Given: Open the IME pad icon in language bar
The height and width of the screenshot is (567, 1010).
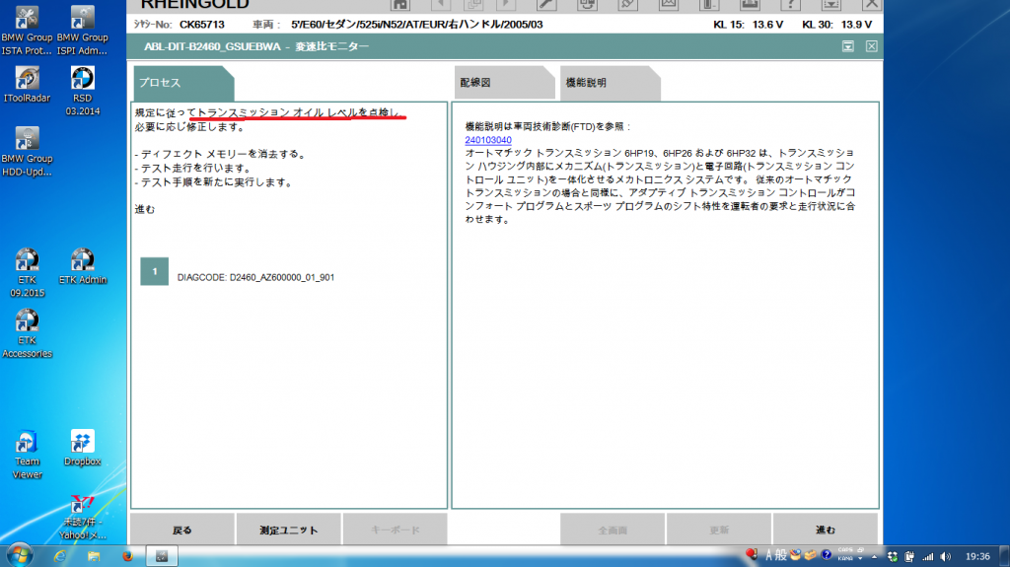Looking at the screenshot, I should pos(796,555).
